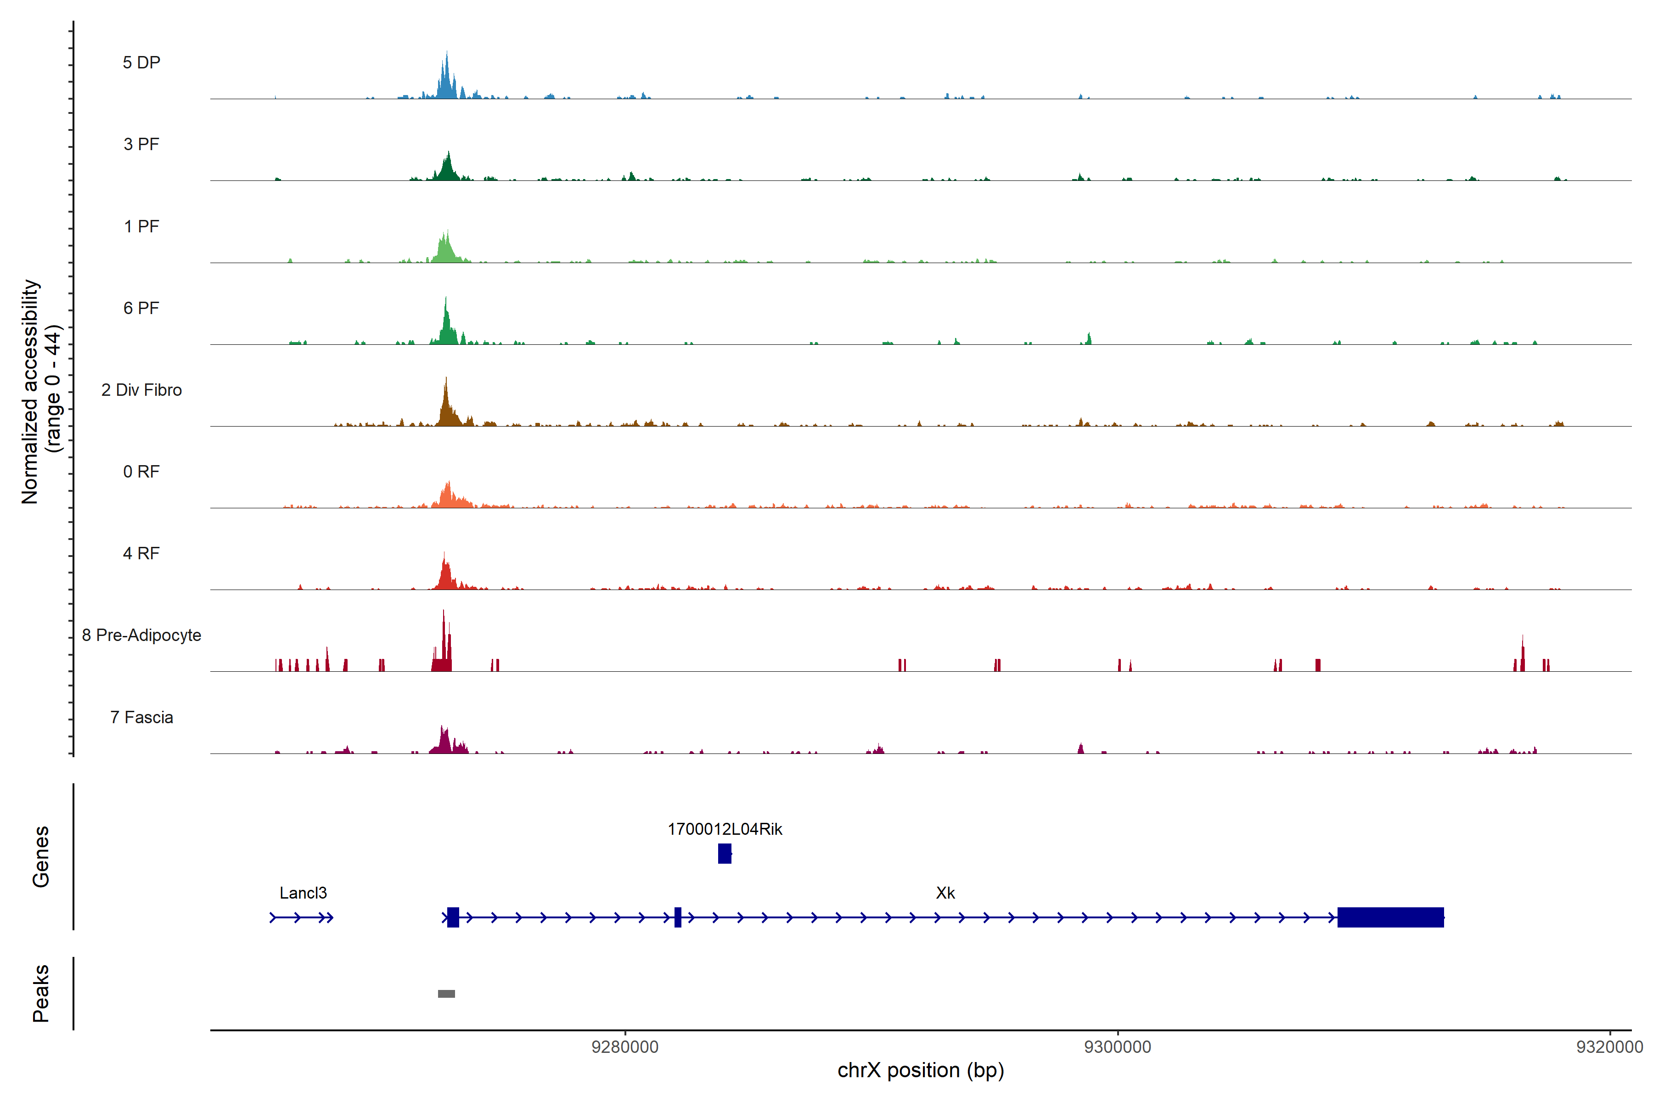Click the Genes panel label
Viewport: 1653px width, 1102px height.
pyautogui.click(x=41, y=857)
